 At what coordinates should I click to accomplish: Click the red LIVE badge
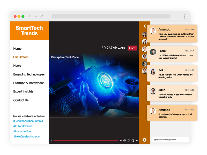click(x=132, y=48)
